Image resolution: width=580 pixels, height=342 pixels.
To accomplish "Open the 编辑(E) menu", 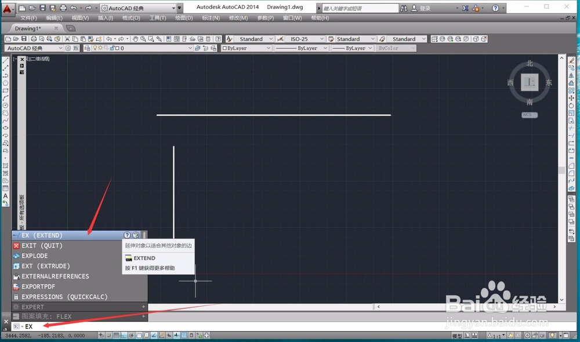I will 55,18.
